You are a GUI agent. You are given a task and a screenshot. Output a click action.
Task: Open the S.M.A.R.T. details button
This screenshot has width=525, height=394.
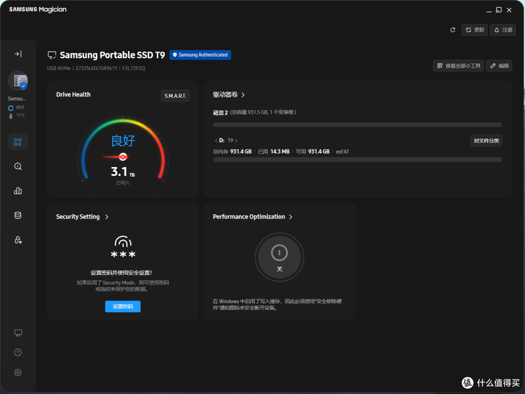(175, 96)
